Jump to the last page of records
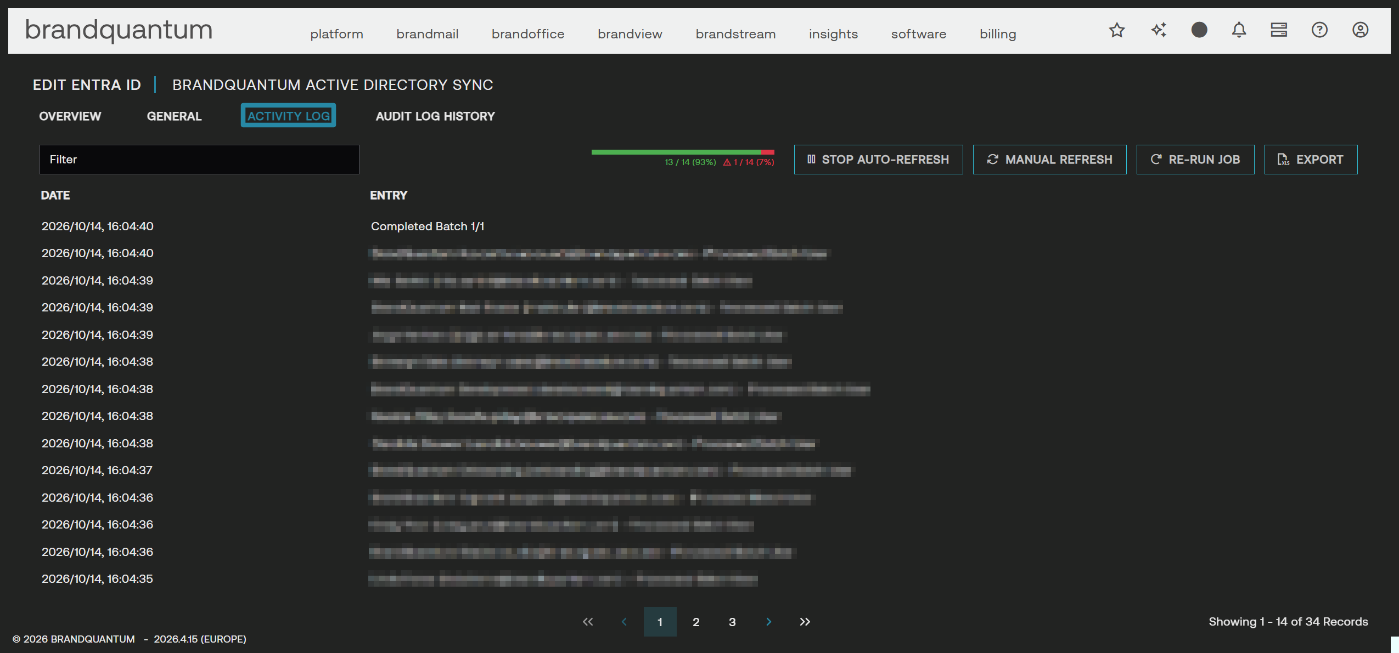Image resolution: width=1399 pixels, height=653 pixels. pos(805,622)
